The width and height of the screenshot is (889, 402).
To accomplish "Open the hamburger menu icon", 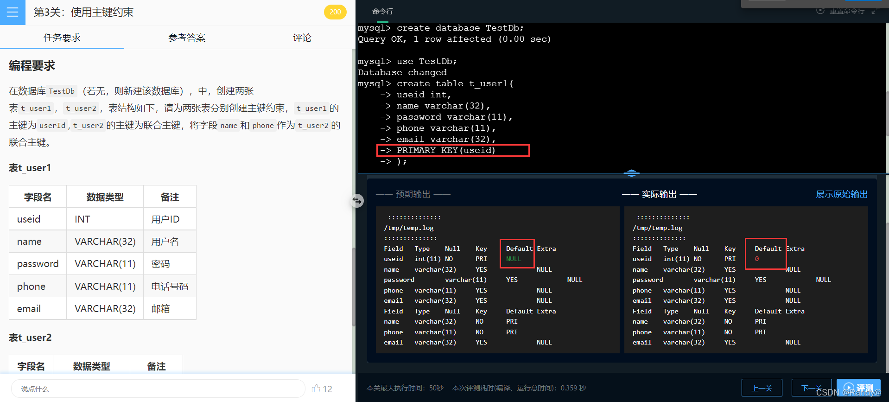I will [13, 12].
